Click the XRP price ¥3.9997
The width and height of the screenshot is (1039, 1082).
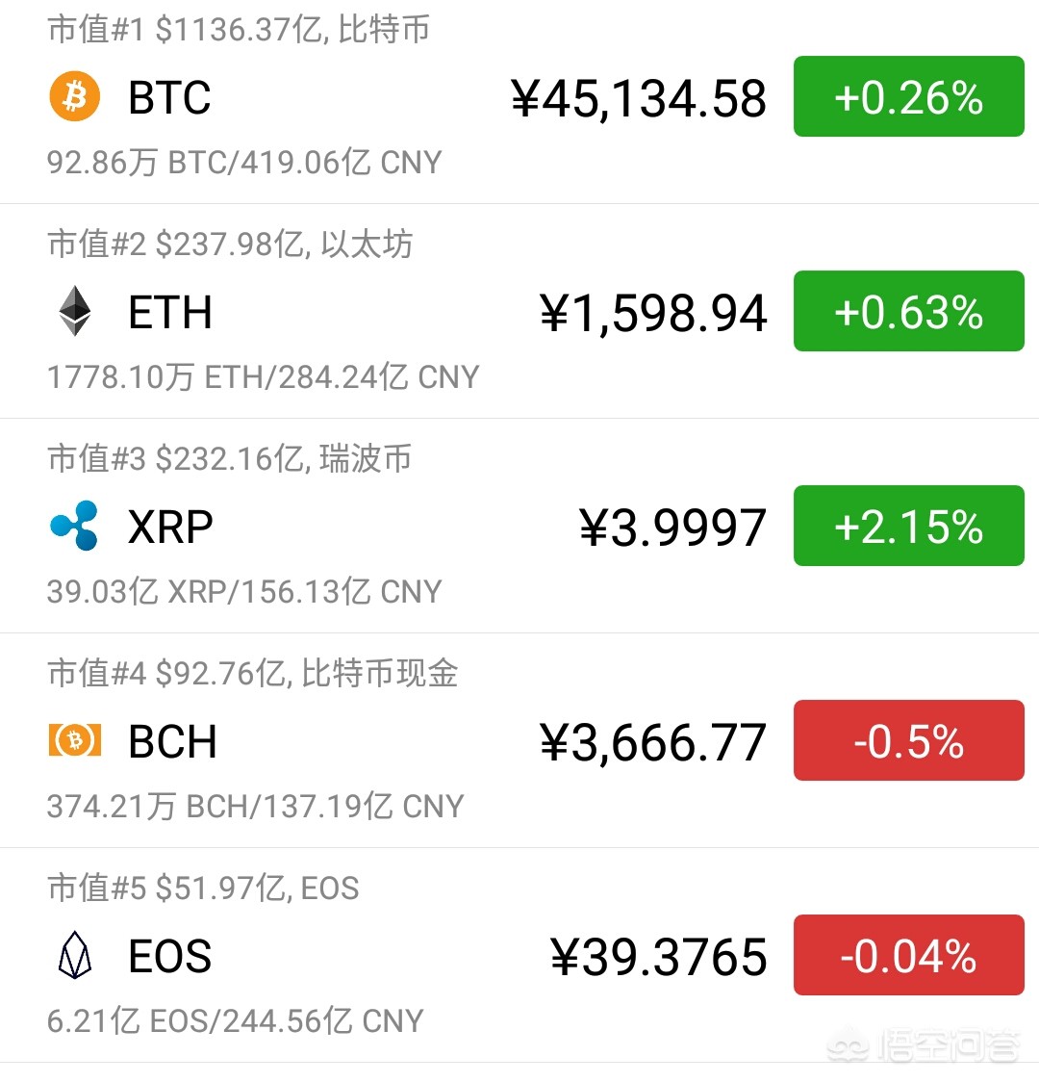tap(672, 528)
